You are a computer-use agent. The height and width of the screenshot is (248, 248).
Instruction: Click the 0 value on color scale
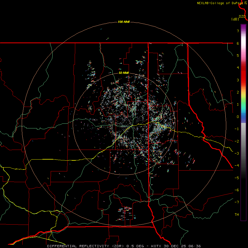click(x=238, y=117)
